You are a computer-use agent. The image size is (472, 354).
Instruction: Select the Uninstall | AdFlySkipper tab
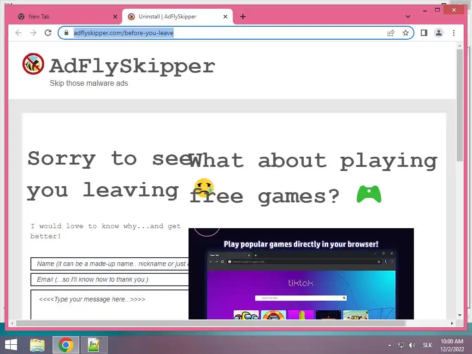(177, 17)
